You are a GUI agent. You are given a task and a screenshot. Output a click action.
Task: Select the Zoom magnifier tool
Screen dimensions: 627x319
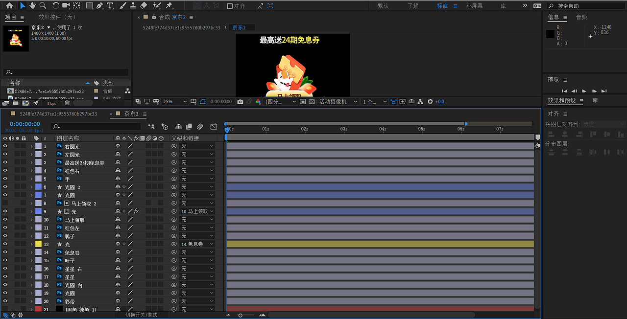[43, 6]
